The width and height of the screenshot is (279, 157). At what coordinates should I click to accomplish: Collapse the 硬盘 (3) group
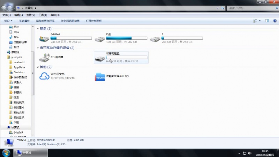pyautogui.click(x=38, y=29)
